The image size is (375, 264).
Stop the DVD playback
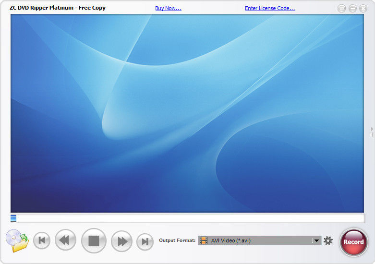[x=94, y=241]
